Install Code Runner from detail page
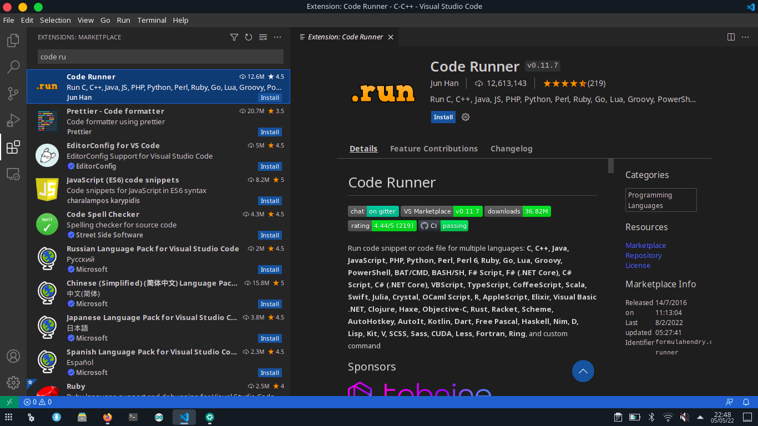This screenshot has width=758, height=426. click(x=443, y=117)
